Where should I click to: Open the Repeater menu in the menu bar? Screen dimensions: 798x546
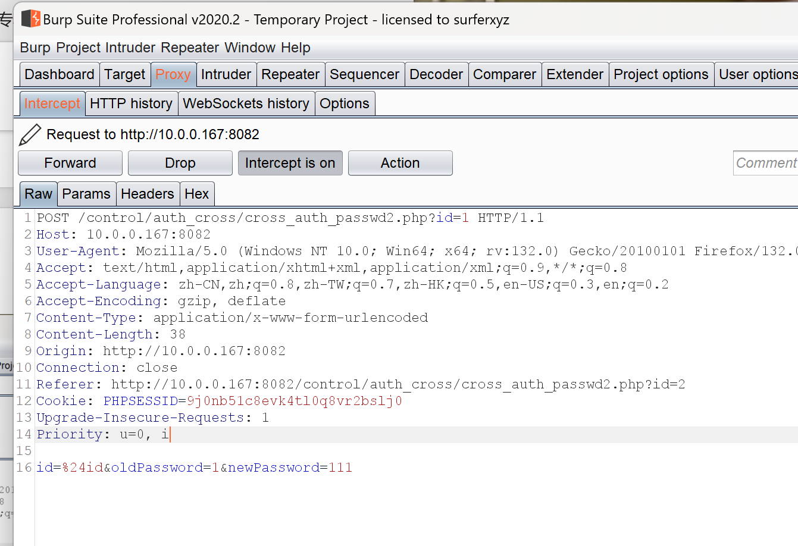190,48
